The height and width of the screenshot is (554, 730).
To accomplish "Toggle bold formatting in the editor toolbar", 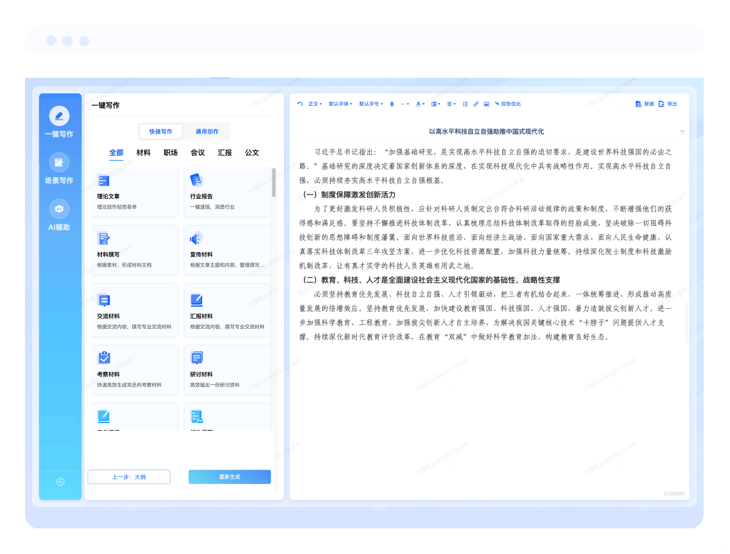I will pos(392,104).
